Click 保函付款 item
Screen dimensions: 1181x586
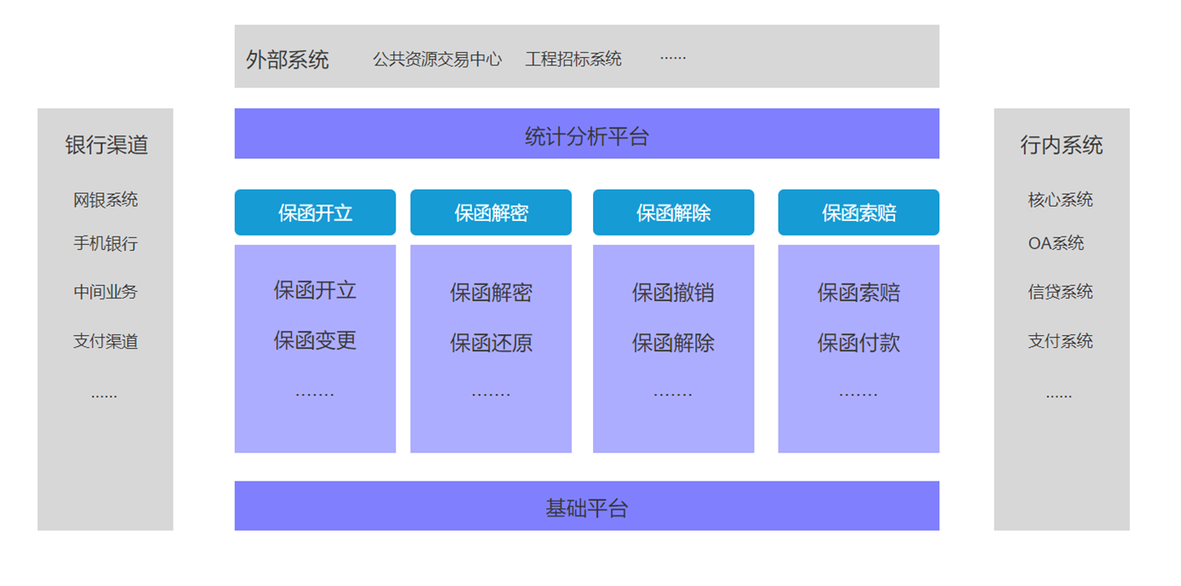(x=859, y=343)
